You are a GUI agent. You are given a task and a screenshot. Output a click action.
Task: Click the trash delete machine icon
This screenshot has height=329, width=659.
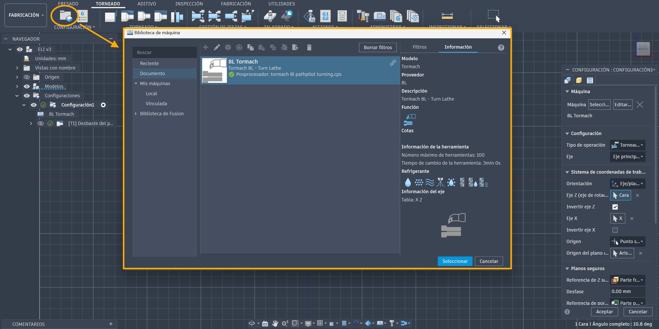tap(309, 47)
